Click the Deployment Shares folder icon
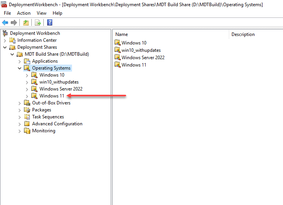283x205 pixels. tap(12, 47)
